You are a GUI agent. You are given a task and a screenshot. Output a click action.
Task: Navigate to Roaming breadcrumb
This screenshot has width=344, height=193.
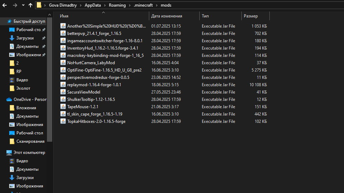click(x=117, y=5)
